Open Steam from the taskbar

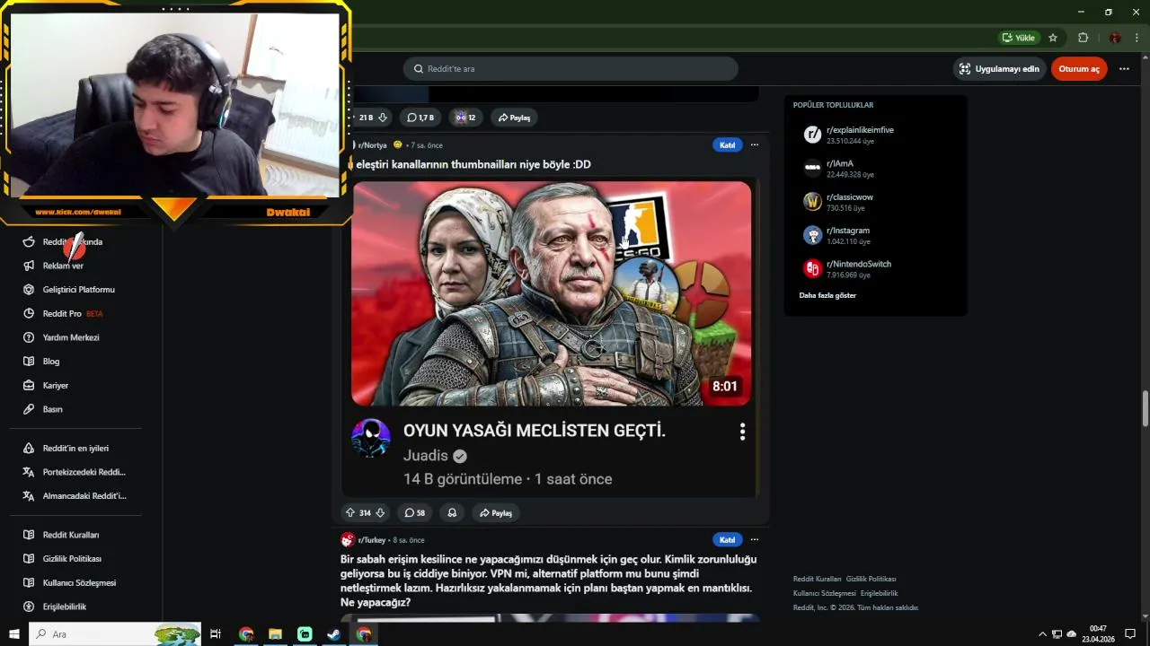coord(333,634)
